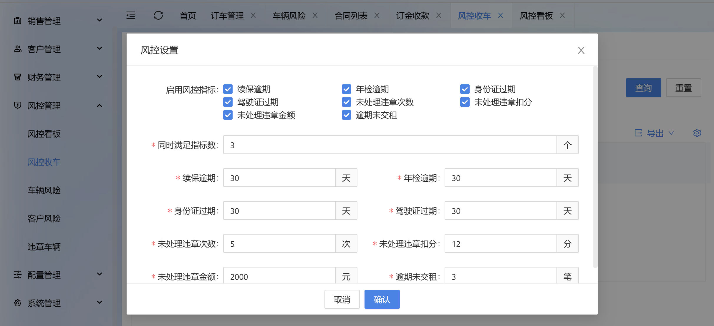The height and width of the screenshot is (326, 714).
Task: Disable the 逾期未交租 checkbox
Action: coord(346,115)
